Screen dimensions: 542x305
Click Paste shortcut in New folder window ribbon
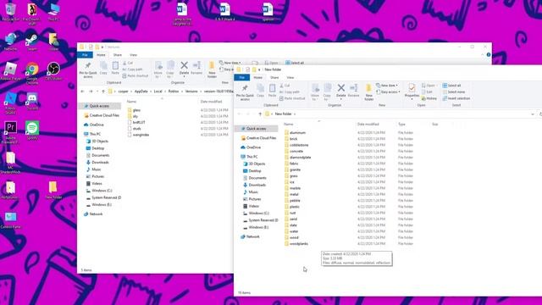pyautogui.click(x=292, y=98)
